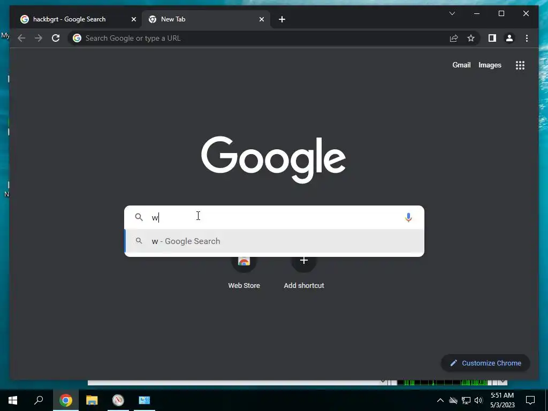Click the blue window taskbar app icon
The height and width of the screenshot is (411, 548).
click(x=144, y=400)
